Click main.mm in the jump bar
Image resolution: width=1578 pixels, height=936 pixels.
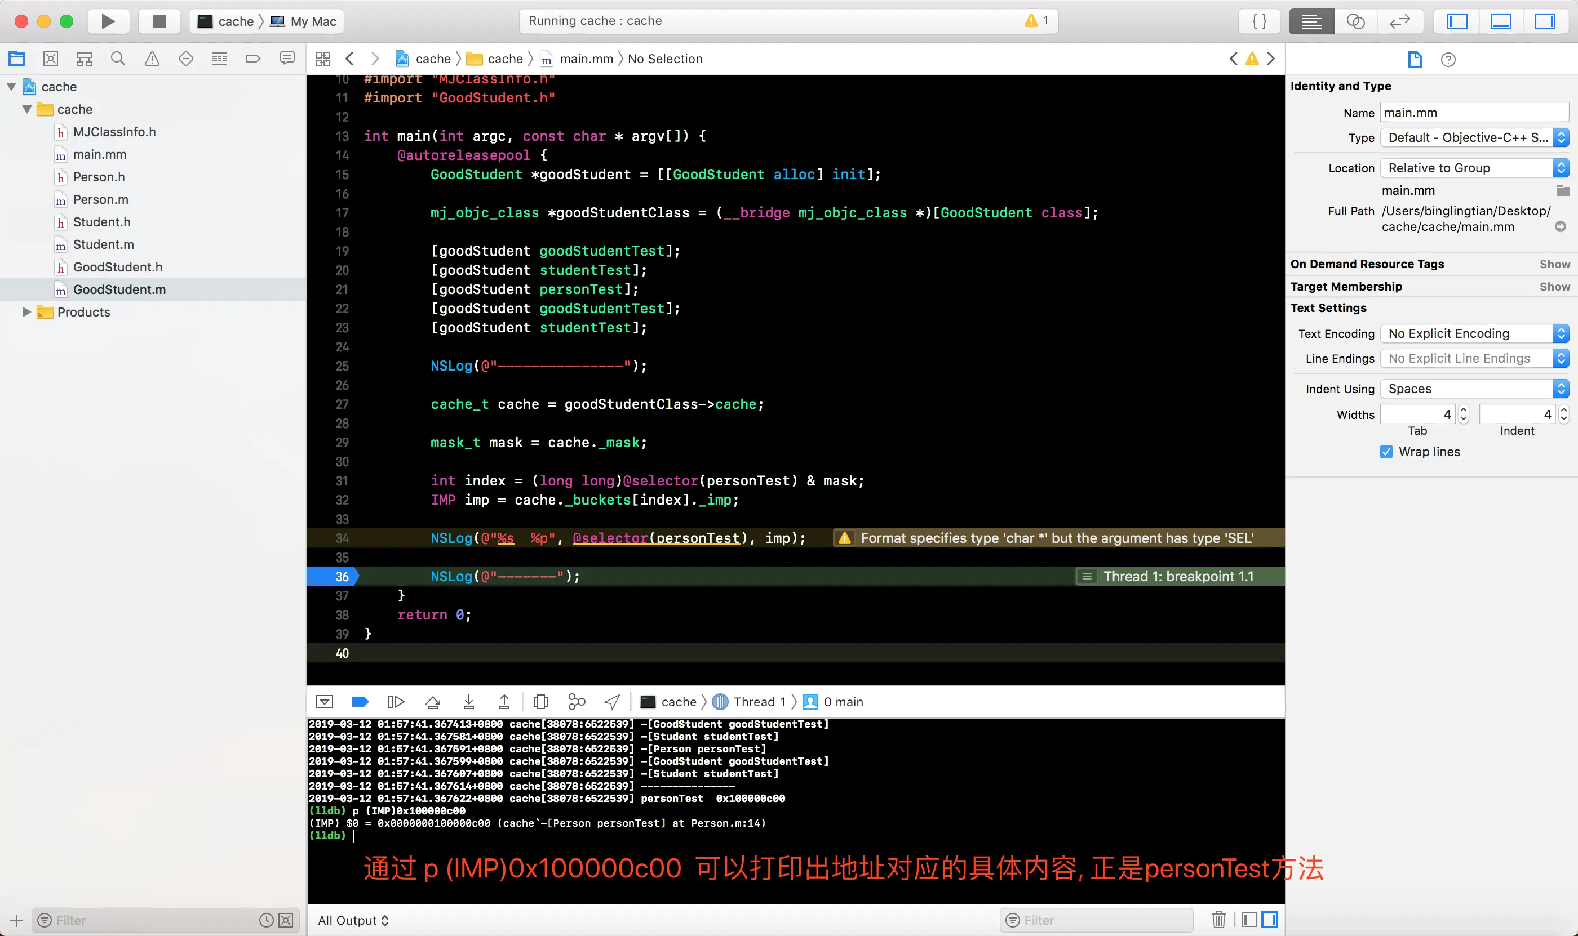click(586, 59)
